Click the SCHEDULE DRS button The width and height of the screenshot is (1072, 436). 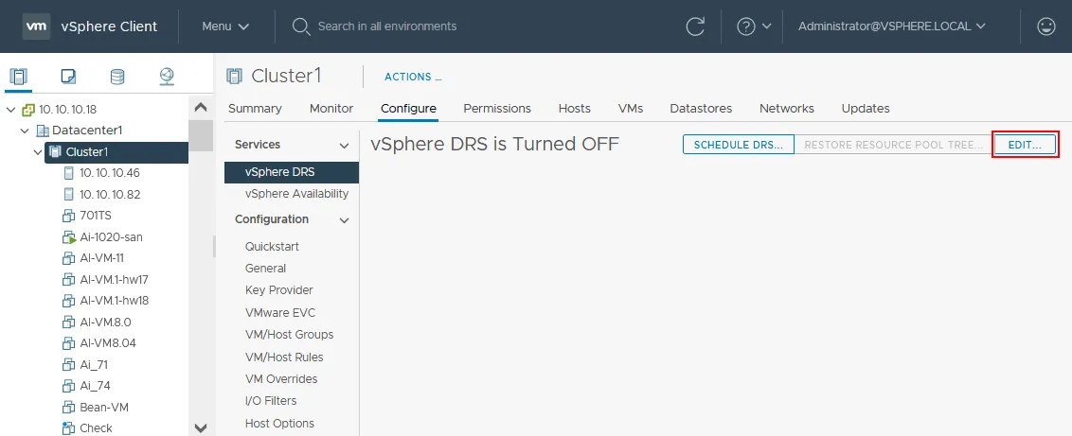(x=738, y=145)
